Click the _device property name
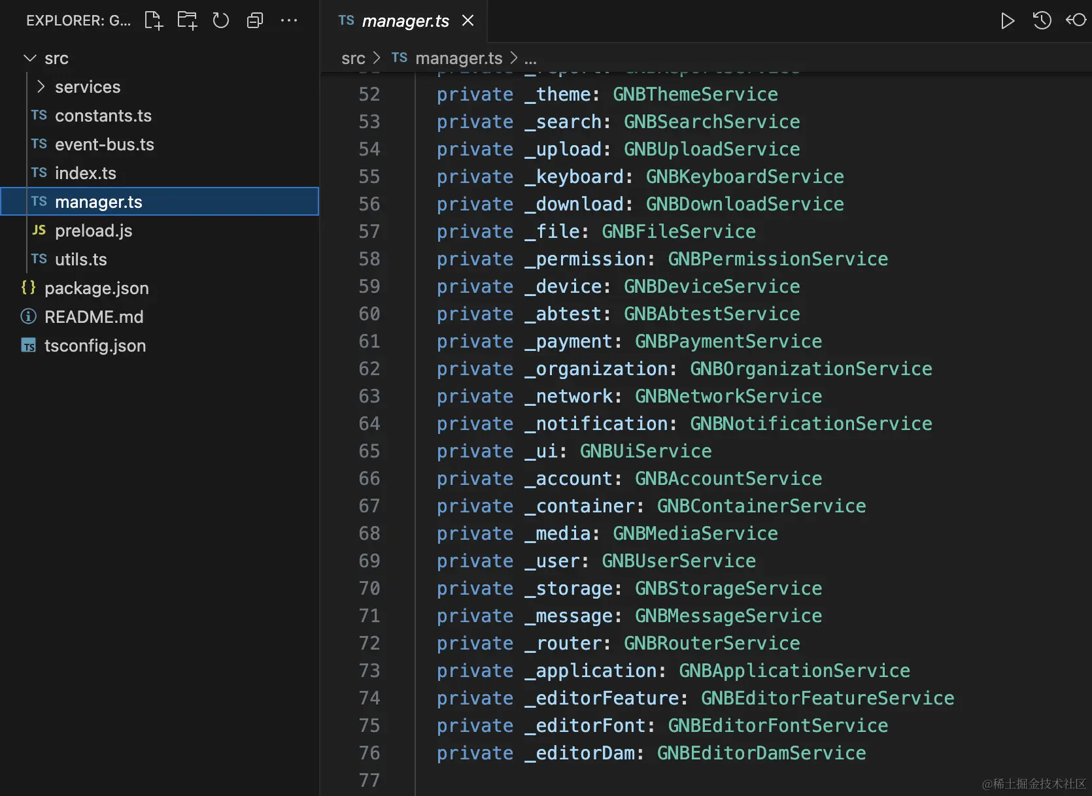Image resolution: width=1092 pixels, height=796 pixels. 563,287
